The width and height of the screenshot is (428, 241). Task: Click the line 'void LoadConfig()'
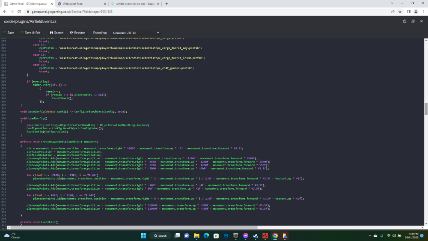click(x=33, y=118)
